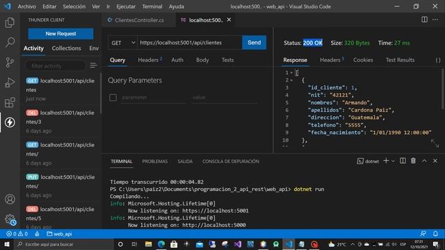The image size is (445, 250).
Task: Select the Activity tab
Action: (x=33, y=48)
